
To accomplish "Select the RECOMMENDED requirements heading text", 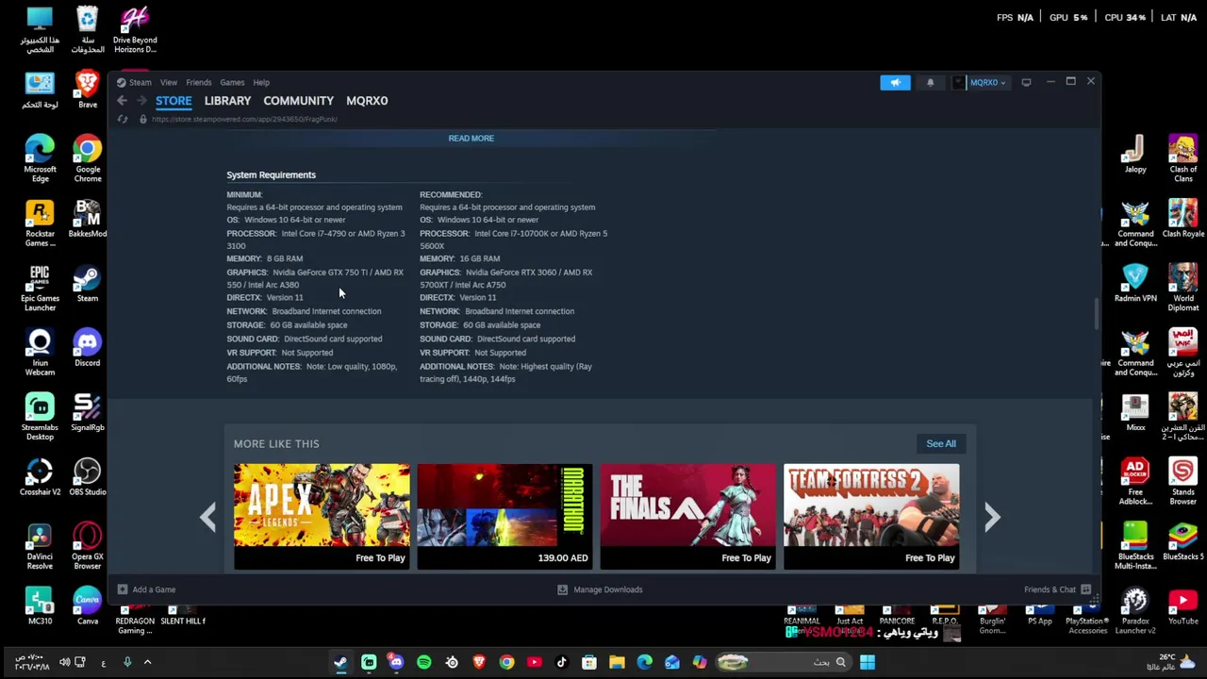I will pyautogui.click(x=451, y=194).
